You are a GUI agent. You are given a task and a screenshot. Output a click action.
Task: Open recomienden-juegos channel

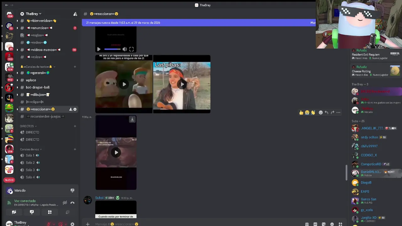pos(47,116)
